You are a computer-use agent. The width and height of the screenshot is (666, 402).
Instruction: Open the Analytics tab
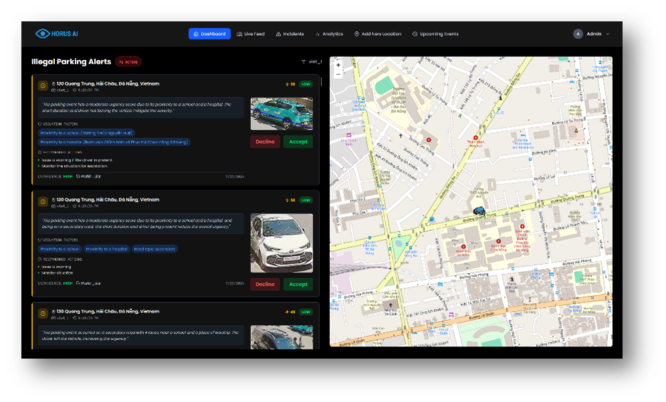(329, 34)
